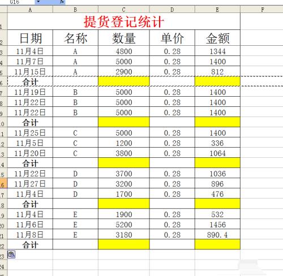This screenshot has width=283, height=276.
Task: Click the cell with amount 476
Action: (217, 193)
